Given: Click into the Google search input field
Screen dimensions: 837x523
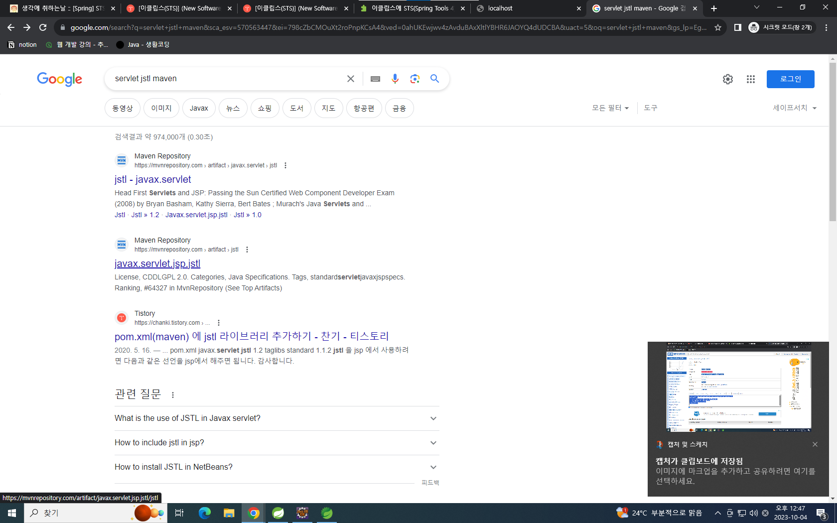Looking at the screenshot, I should pos(227,79).
